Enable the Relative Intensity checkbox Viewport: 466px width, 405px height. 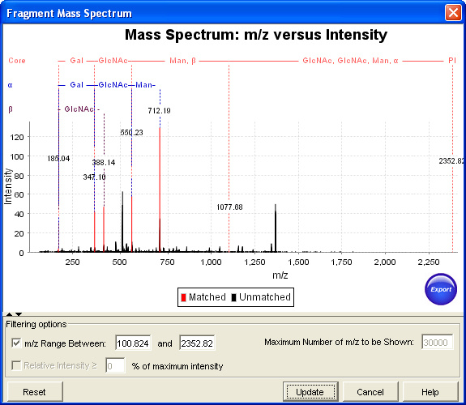pyautogui.click(x=16, y=365)
